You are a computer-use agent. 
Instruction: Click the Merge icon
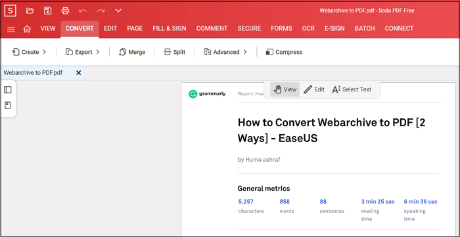122,52
